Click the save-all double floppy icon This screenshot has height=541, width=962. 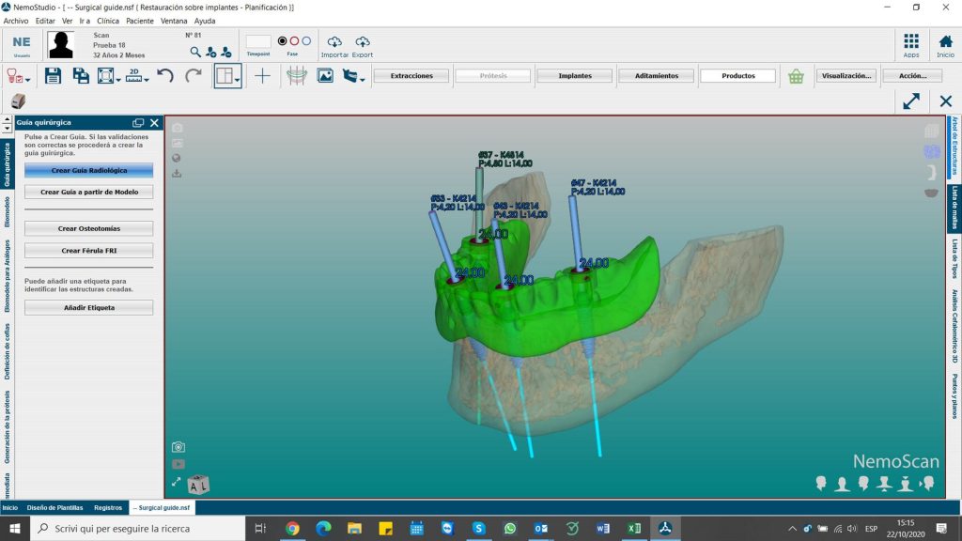coord(81,75)
